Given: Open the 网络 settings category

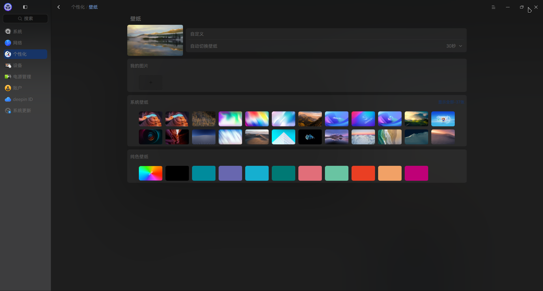Looking at the screenshot, I should point(25,43).
